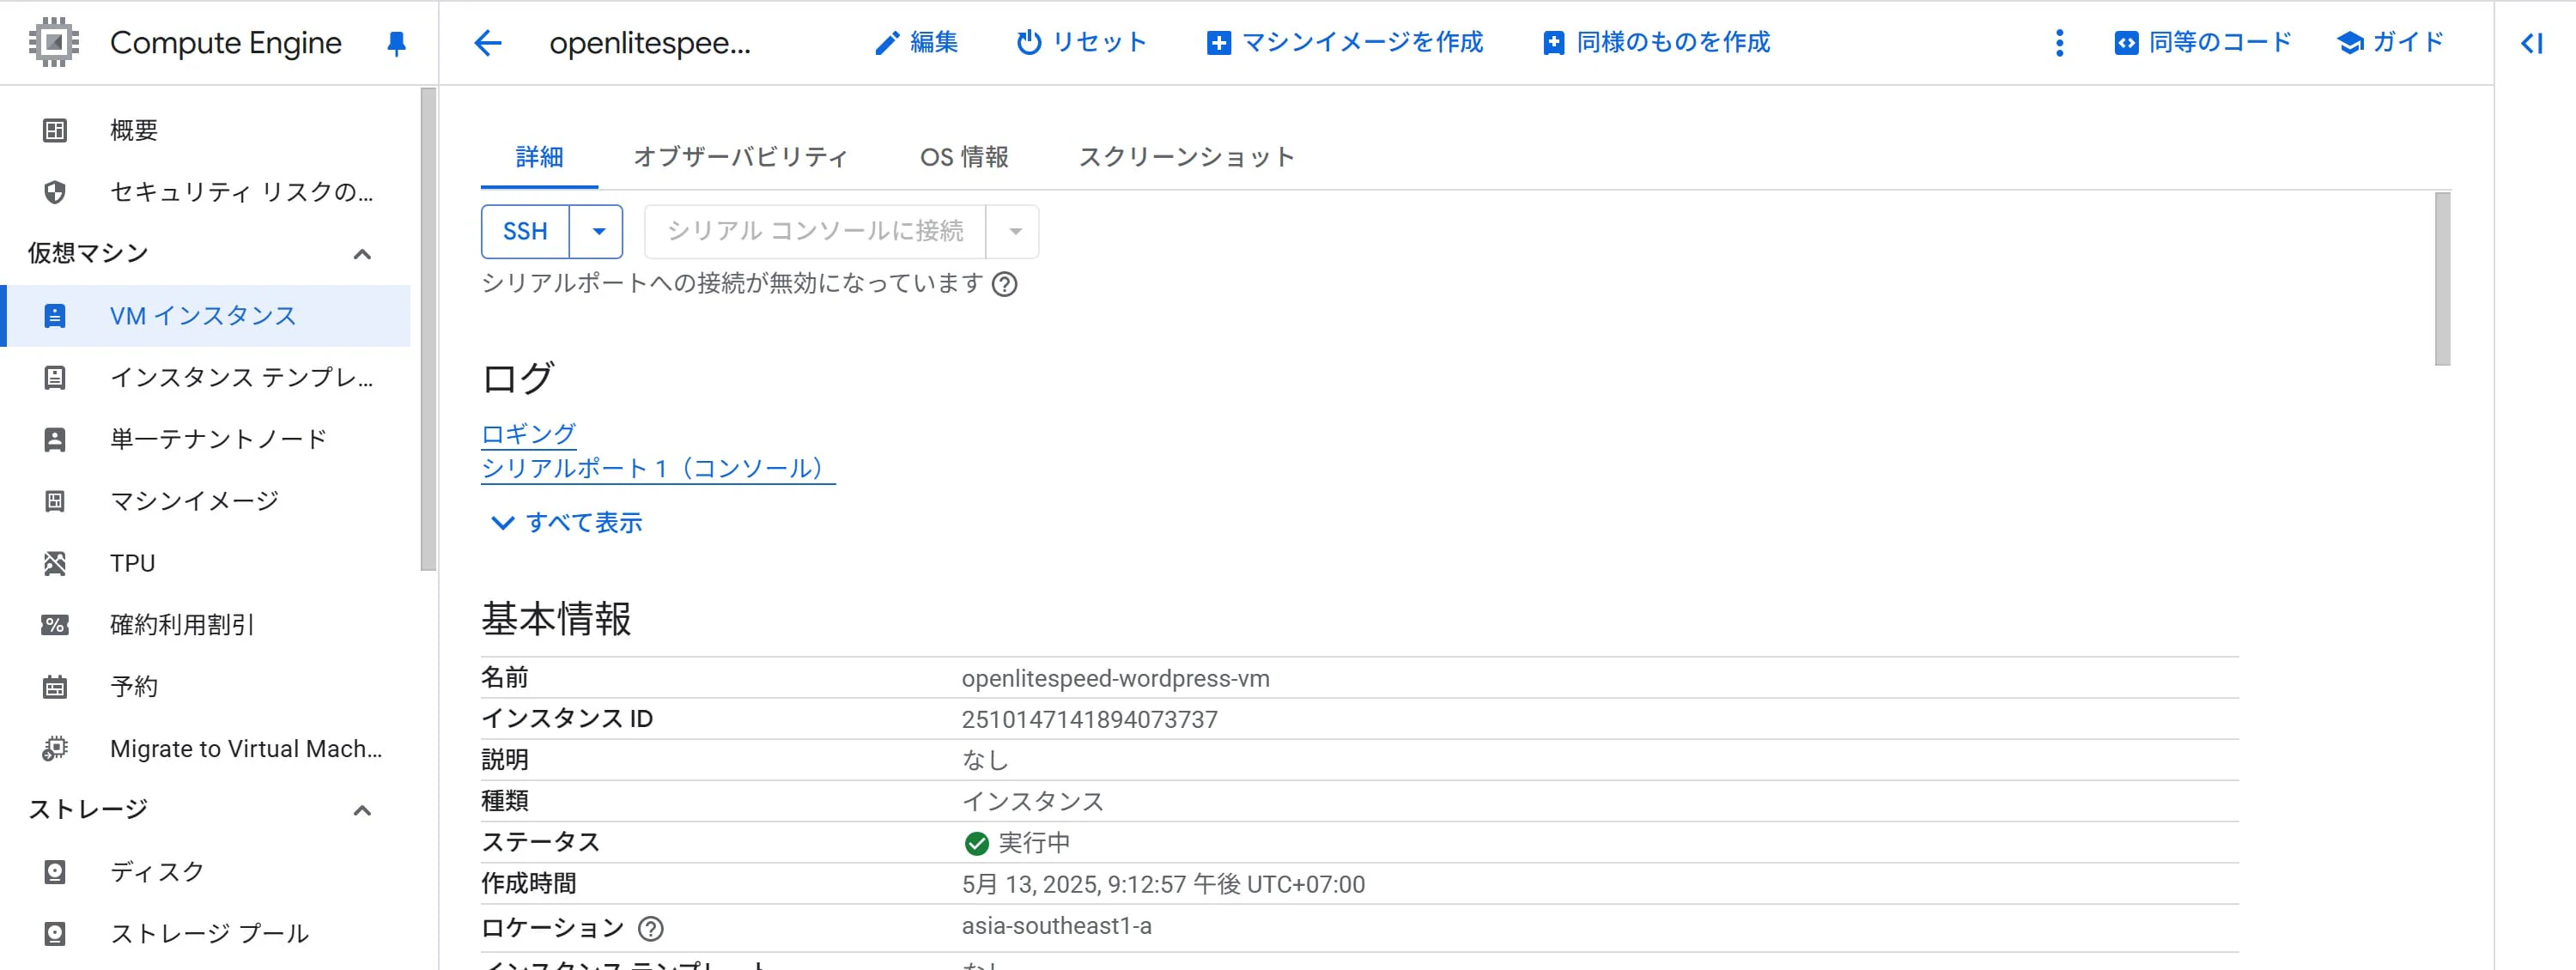Click the asia-southeast1-a location value
This screenshot has width=2576, height=970.
click(1057, 926)
